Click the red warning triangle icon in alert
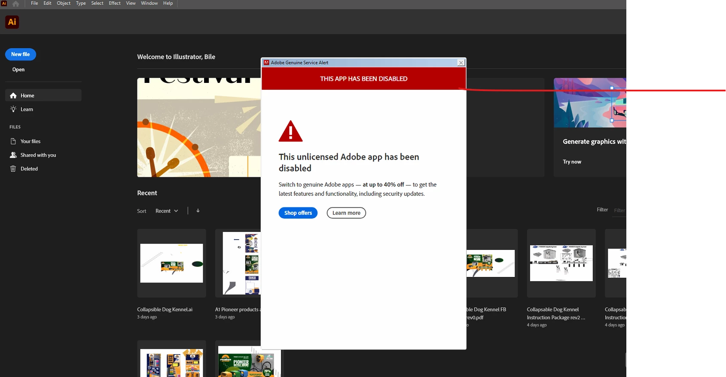 (291, 131)
